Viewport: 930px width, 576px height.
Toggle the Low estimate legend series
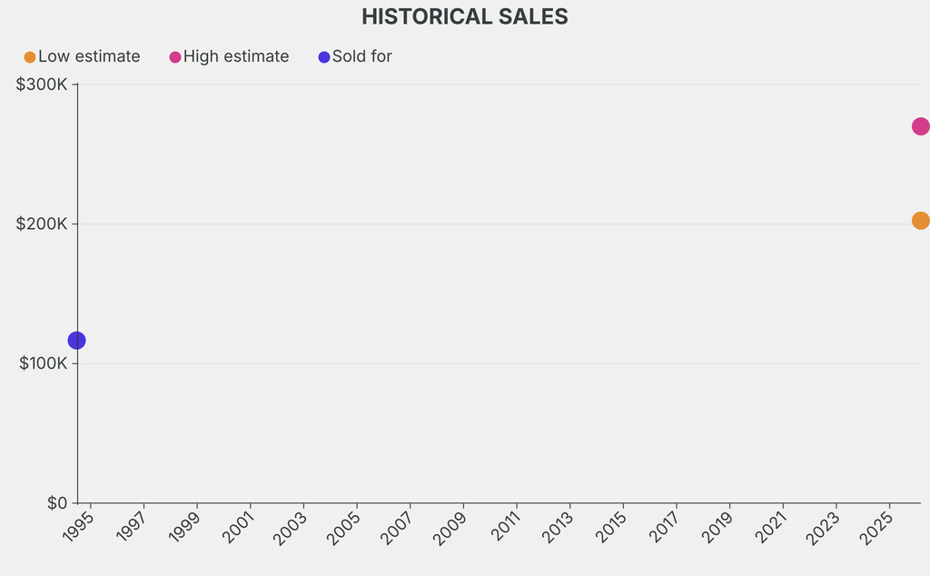click(x=83, y=57)
